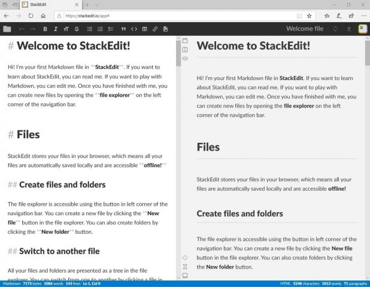Insert a code block
This screenshot has height=287, width=370.
[134, 29]
